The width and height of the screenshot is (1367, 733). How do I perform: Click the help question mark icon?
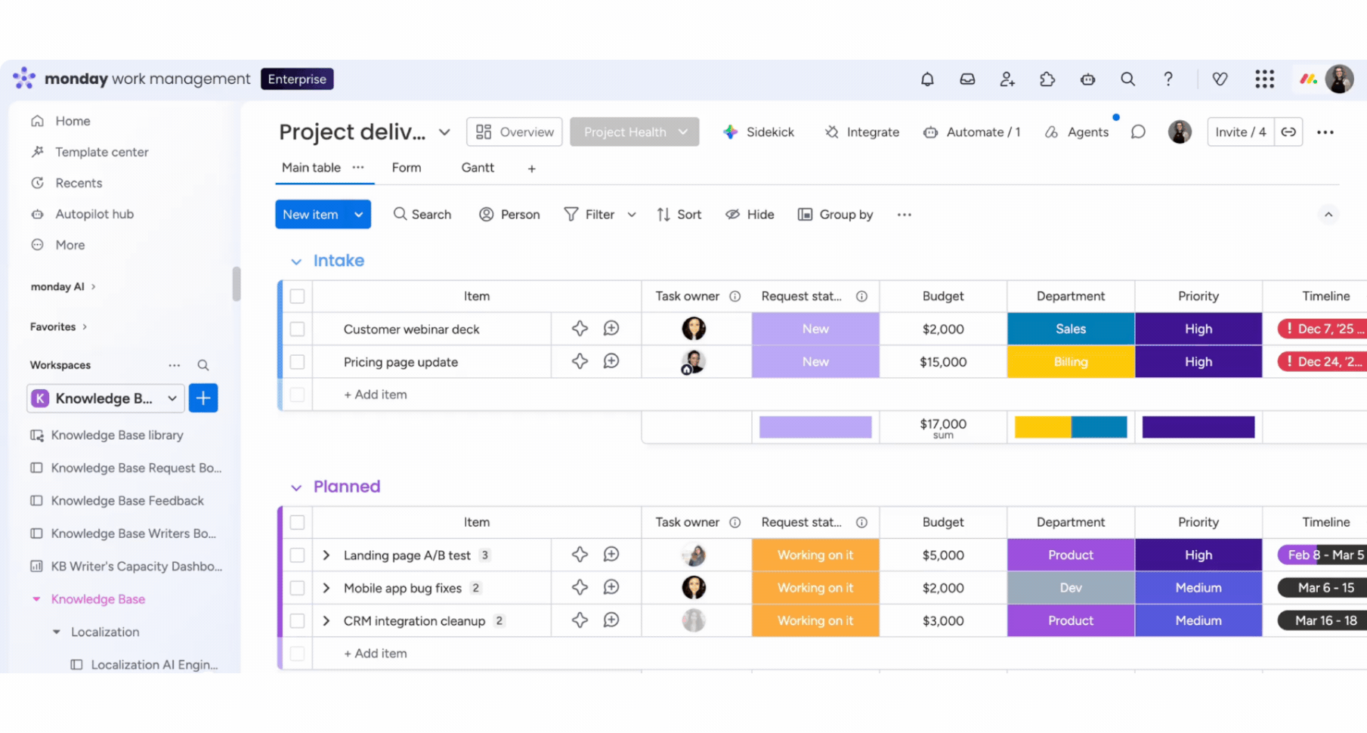(x=1168, y=79)
